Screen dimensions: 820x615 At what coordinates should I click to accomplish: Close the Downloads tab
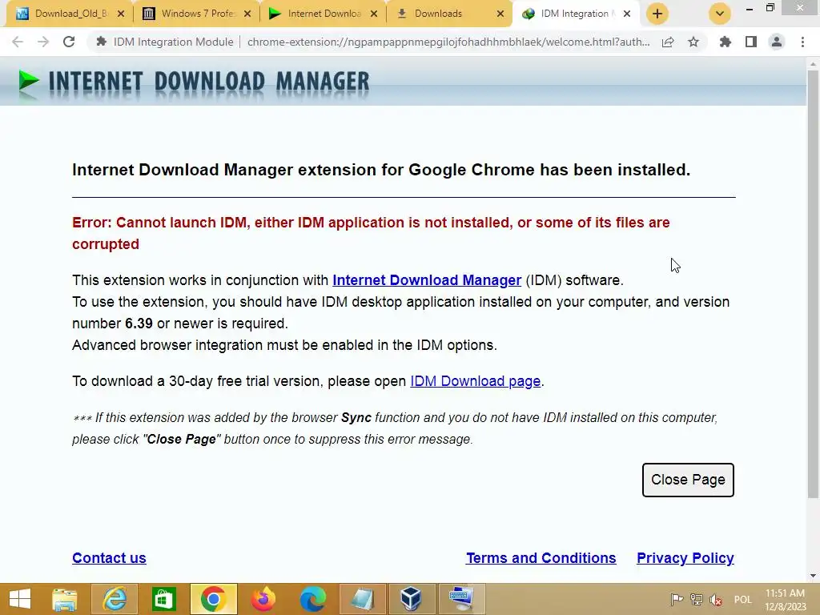point(500,14)
